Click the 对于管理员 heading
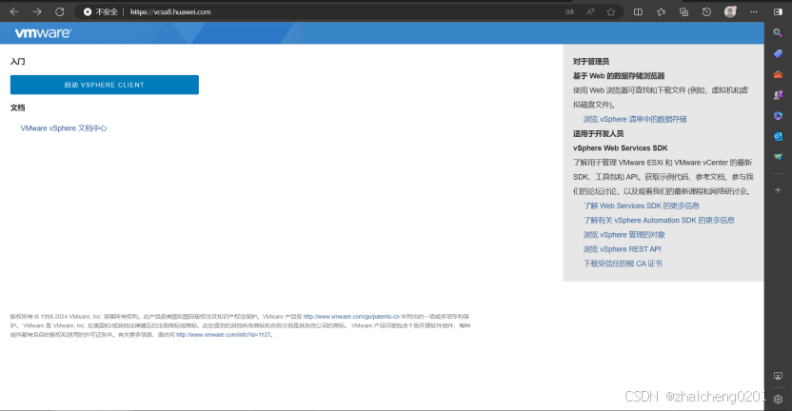 click(591, 62)
